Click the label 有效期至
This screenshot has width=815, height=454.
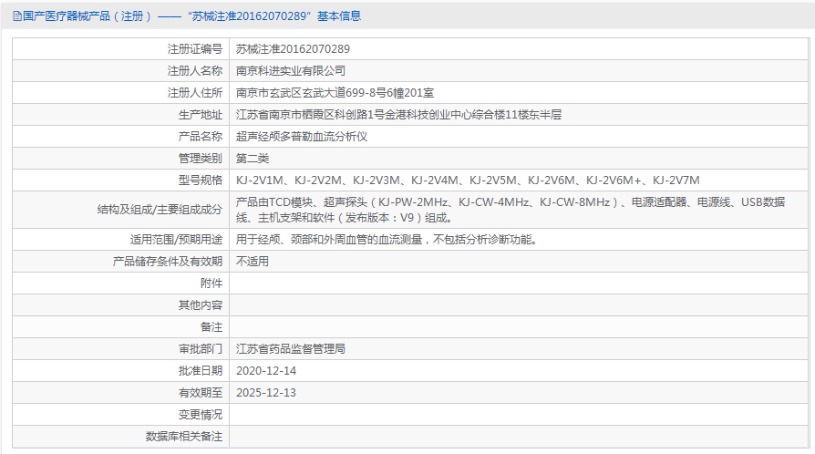201,392
